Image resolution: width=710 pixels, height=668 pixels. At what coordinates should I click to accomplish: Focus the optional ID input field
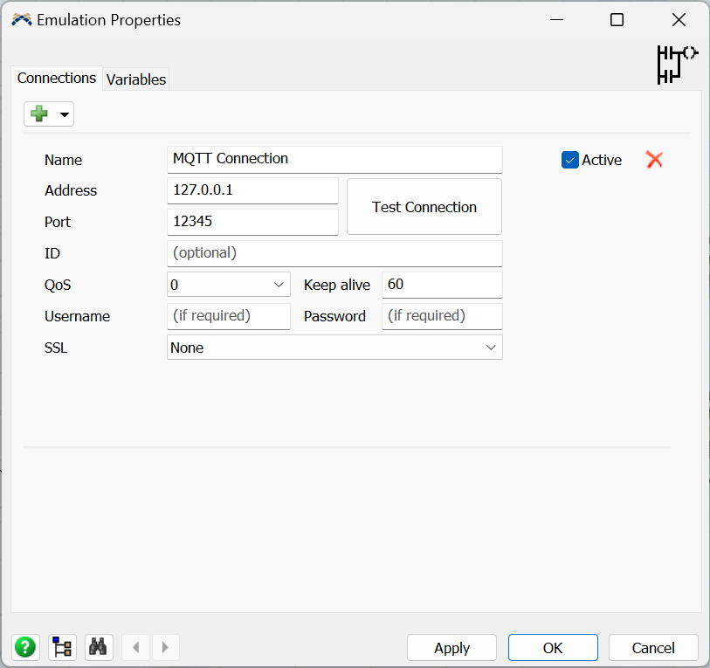pos(334,253)
